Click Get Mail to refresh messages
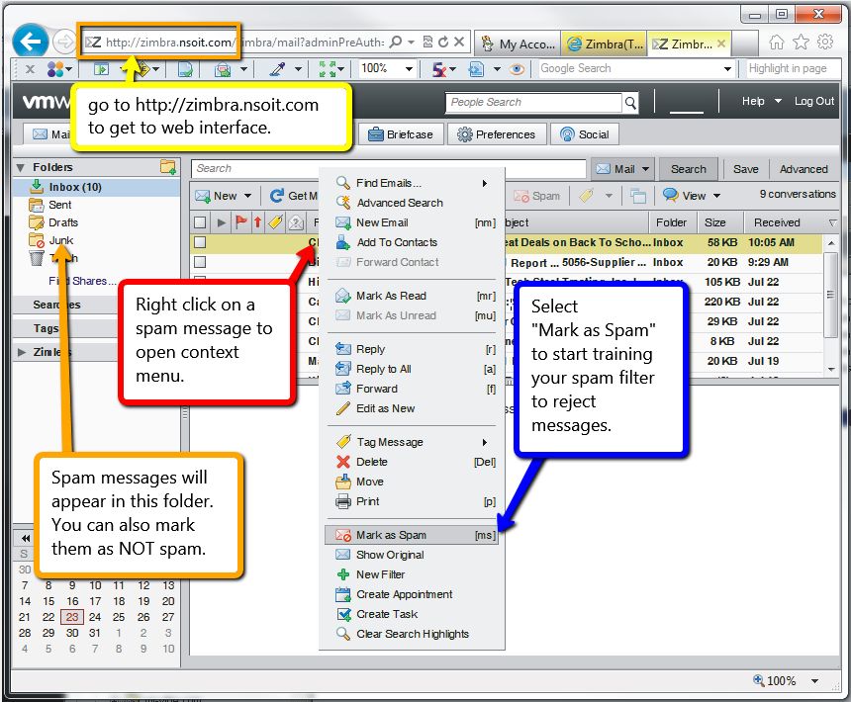 coord(294,196)
